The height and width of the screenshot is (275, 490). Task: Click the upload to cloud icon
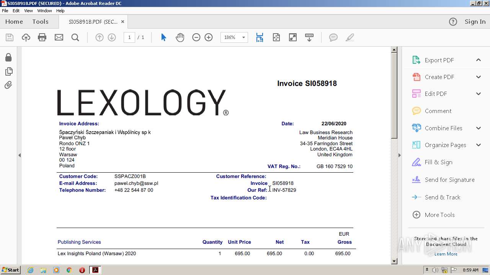[x=26, y=37]
